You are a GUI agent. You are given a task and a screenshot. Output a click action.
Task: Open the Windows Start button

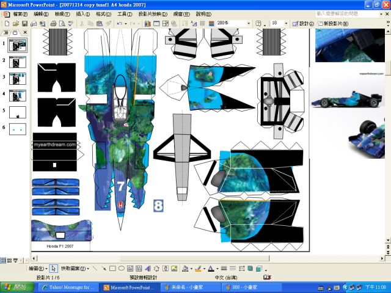pyautogui.click(x=17, y=288)
